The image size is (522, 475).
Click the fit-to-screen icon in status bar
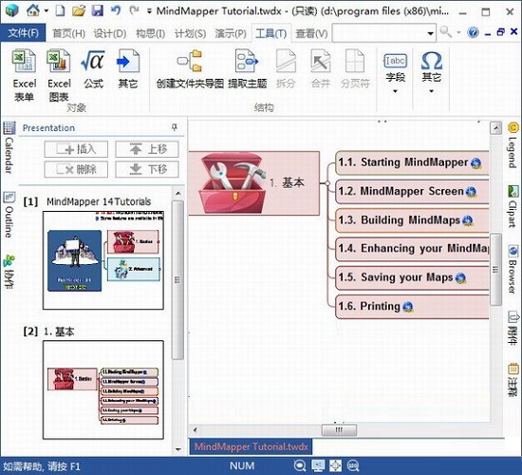pyautogui.click(x=335, y=465)
